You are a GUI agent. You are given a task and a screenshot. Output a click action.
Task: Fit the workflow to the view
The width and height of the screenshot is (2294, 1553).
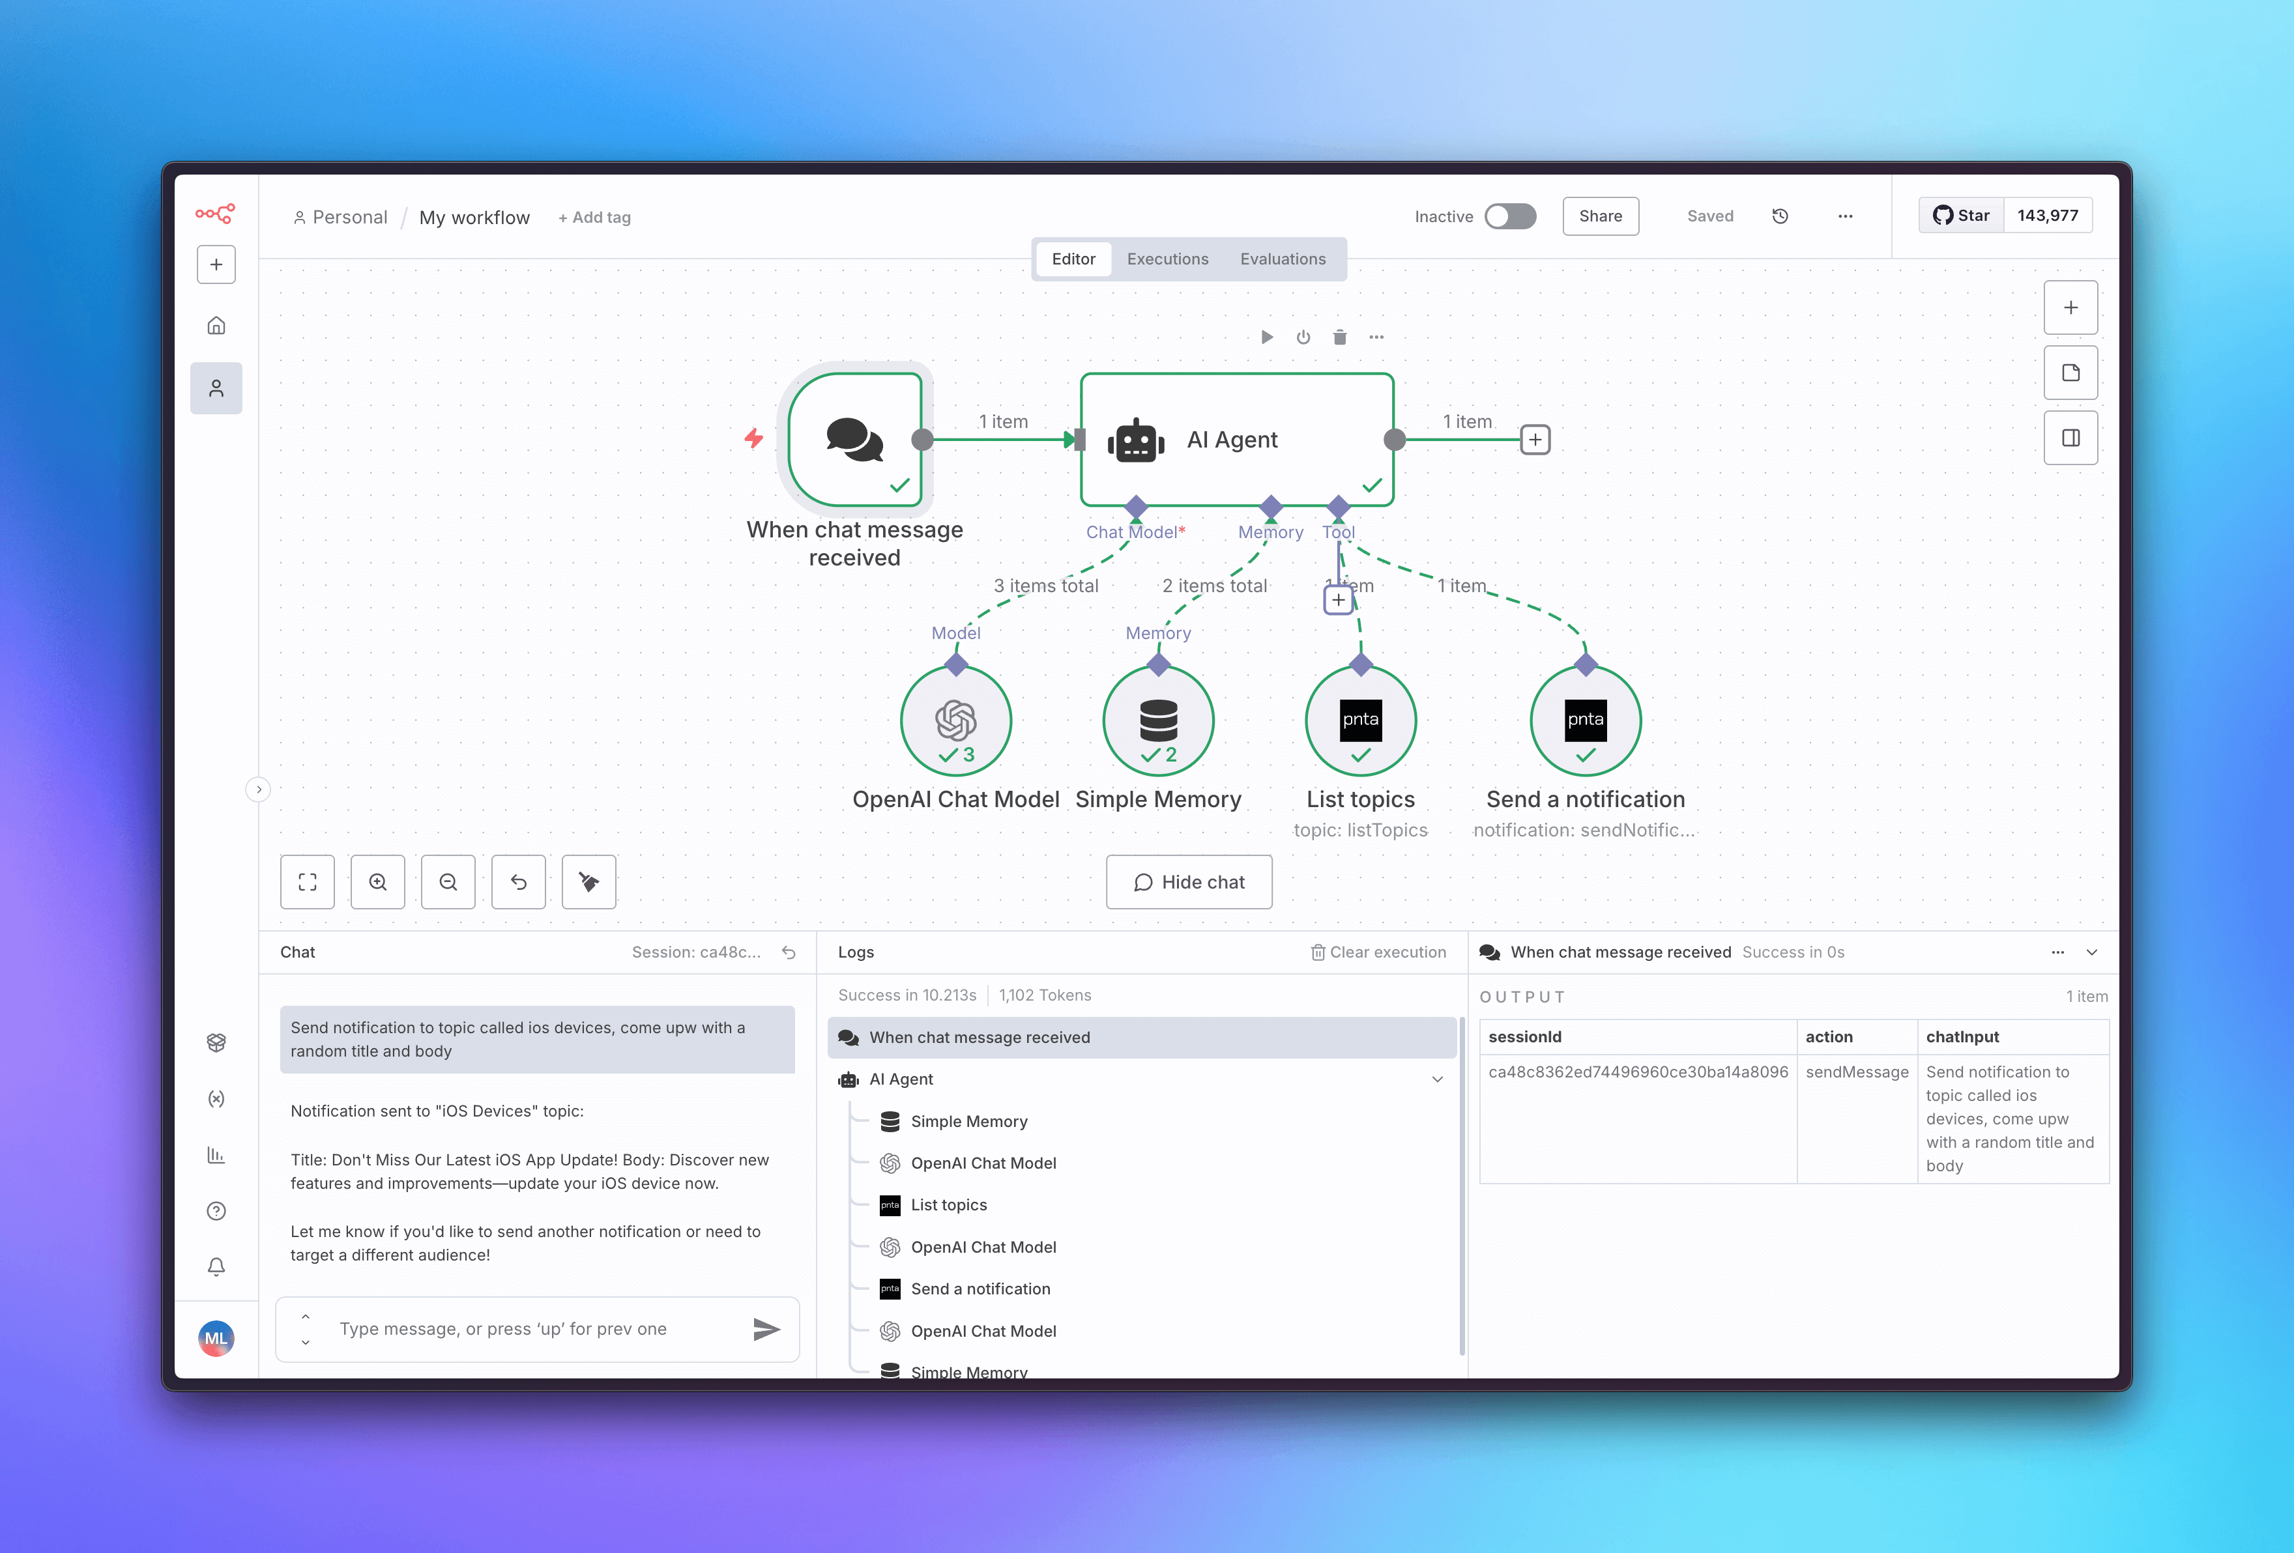[307, 881]
